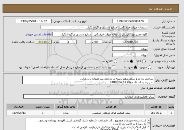The height and width of the screenshot is (130, 184).
Task: Click the اطلاعات خدمات مورد نیاز section heading
Action: click(158, 88)
